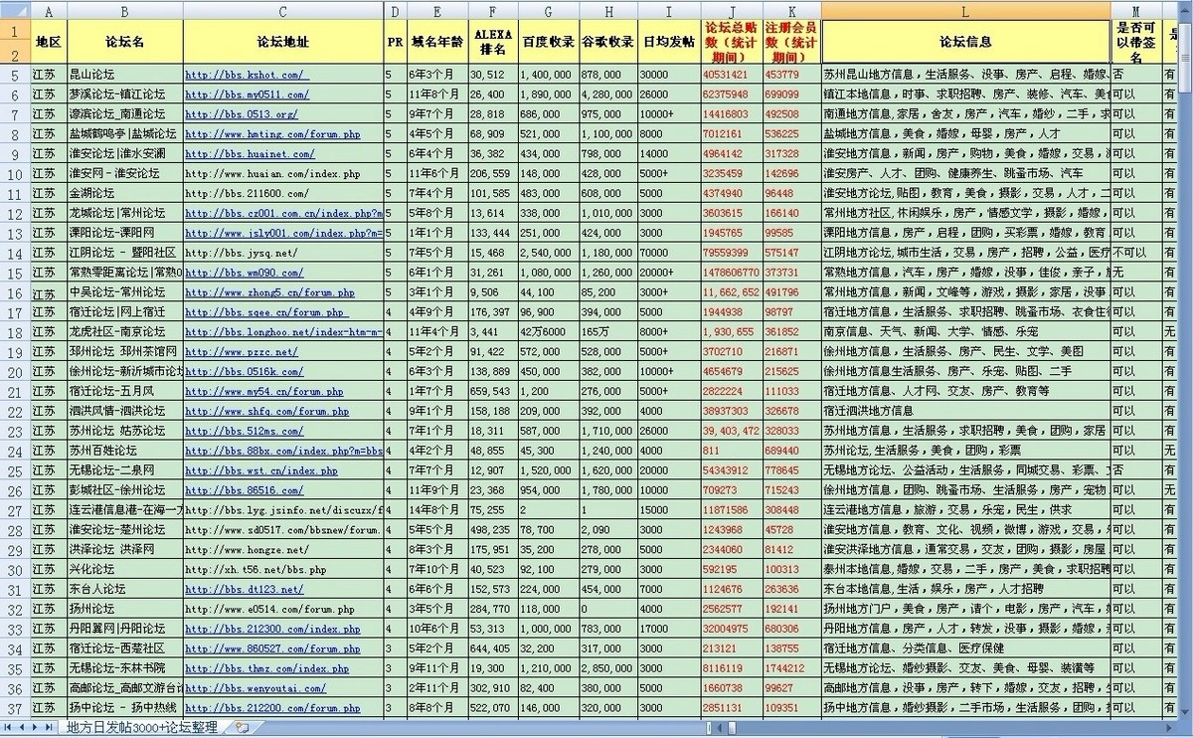Screen dimensions: 1193x738
Task: Select column C header
Action: pos(283,10)
